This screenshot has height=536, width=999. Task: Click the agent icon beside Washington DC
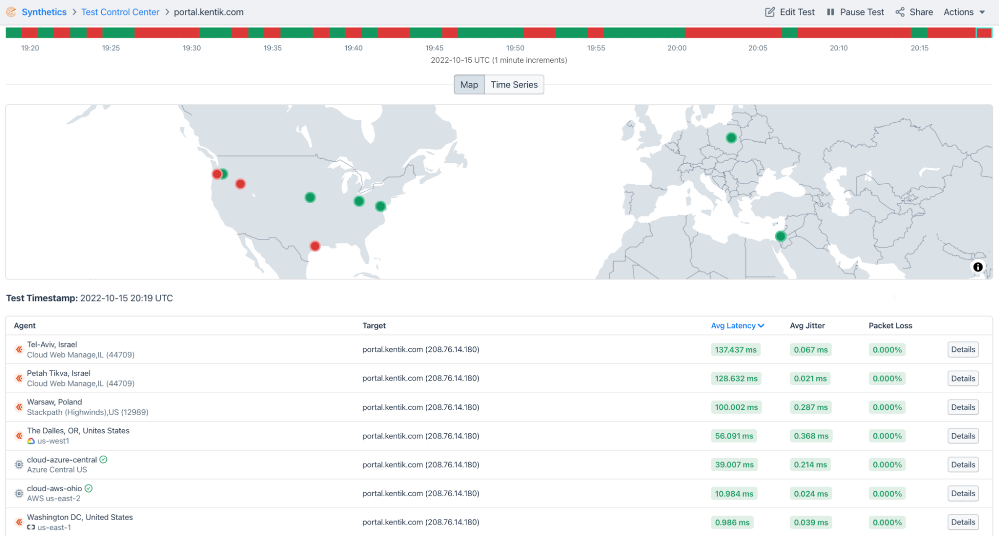[x=19, y=522]
